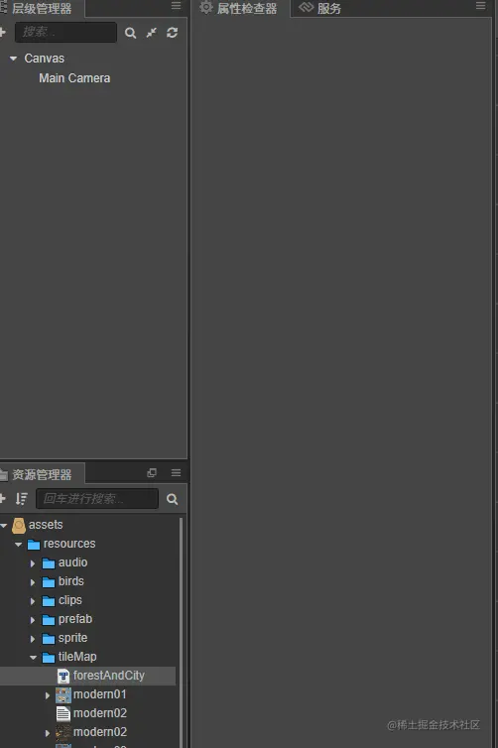Refresh the hierarchy panel

pyautogui.click(x=173, y=33)
